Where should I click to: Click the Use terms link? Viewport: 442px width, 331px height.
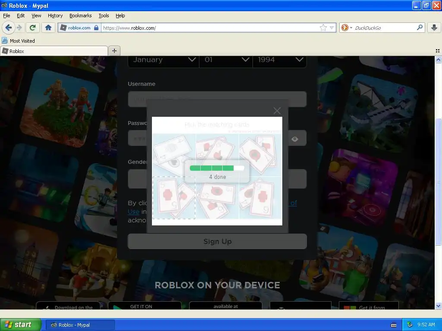133,212
